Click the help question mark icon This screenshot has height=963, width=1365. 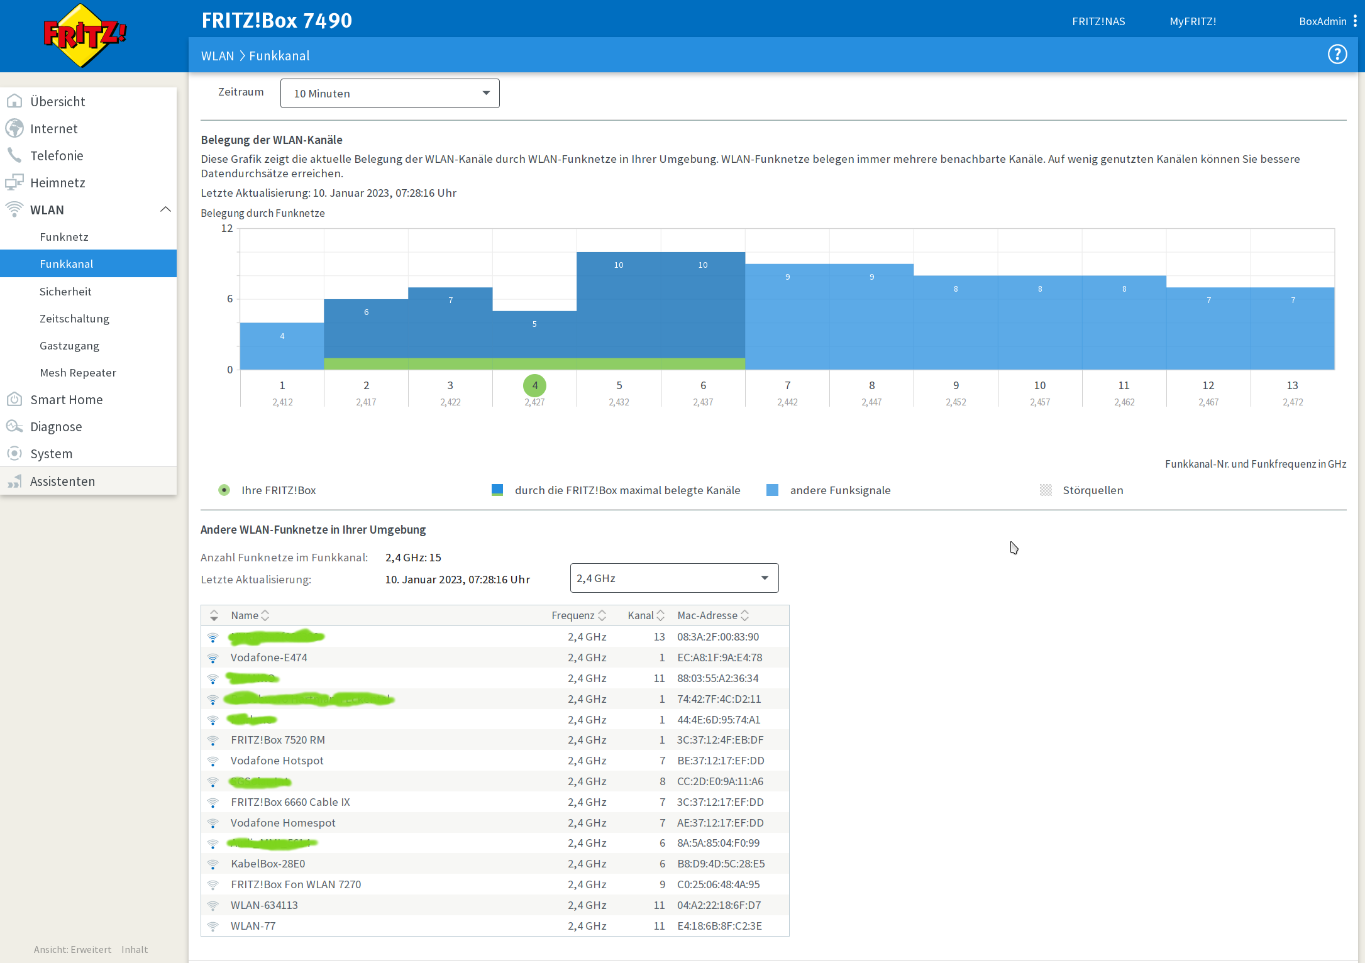tap(1337, 55)
